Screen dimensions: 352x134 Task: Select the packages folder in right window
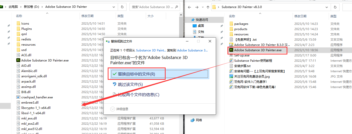tap(241, 24)
